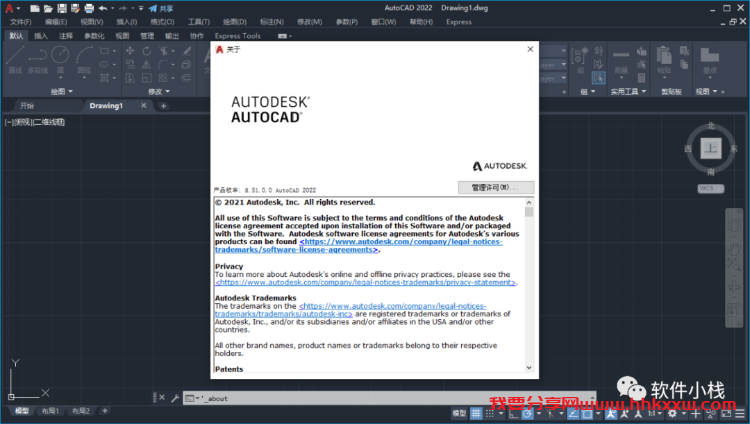Toggle polar tracking in status bar
The height and width of the screenshot is (424, 750).
coord(528,414)
